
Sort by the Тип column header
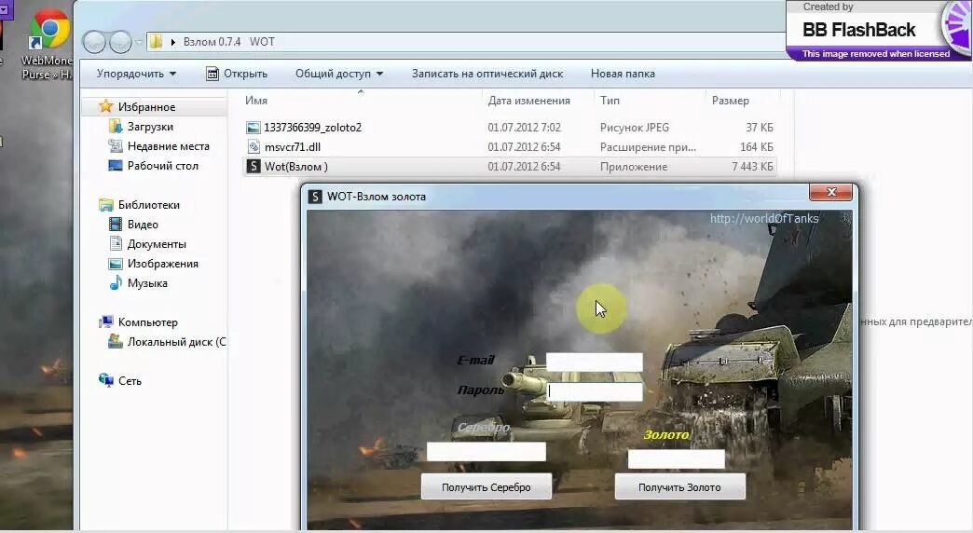(610, 101)
